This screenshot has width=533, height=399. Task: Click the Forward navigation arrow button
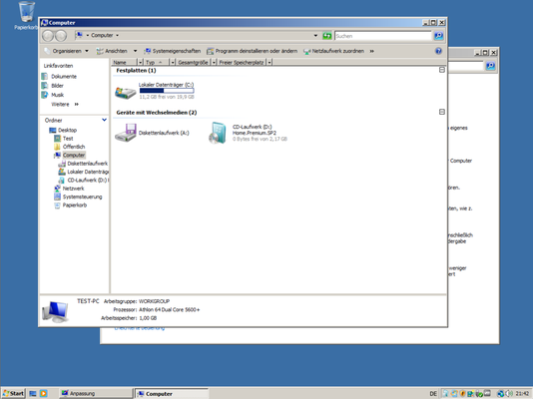tap(61, 35)
